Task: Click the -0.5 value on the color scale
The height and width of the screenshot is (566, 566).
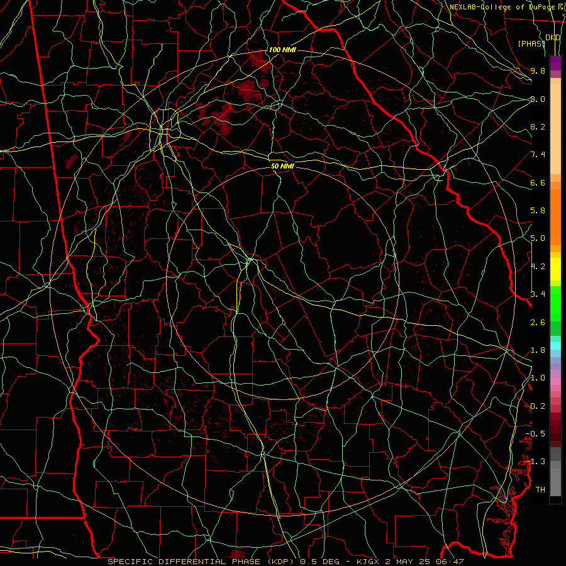Action: (535, 434)
